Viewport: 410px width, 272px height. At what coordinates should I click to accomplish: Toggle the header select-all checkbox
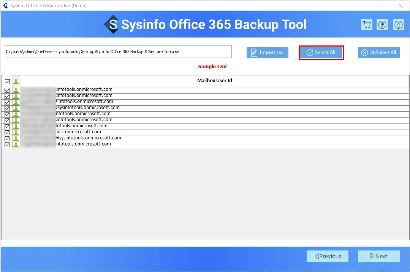(x=7, y=81)
